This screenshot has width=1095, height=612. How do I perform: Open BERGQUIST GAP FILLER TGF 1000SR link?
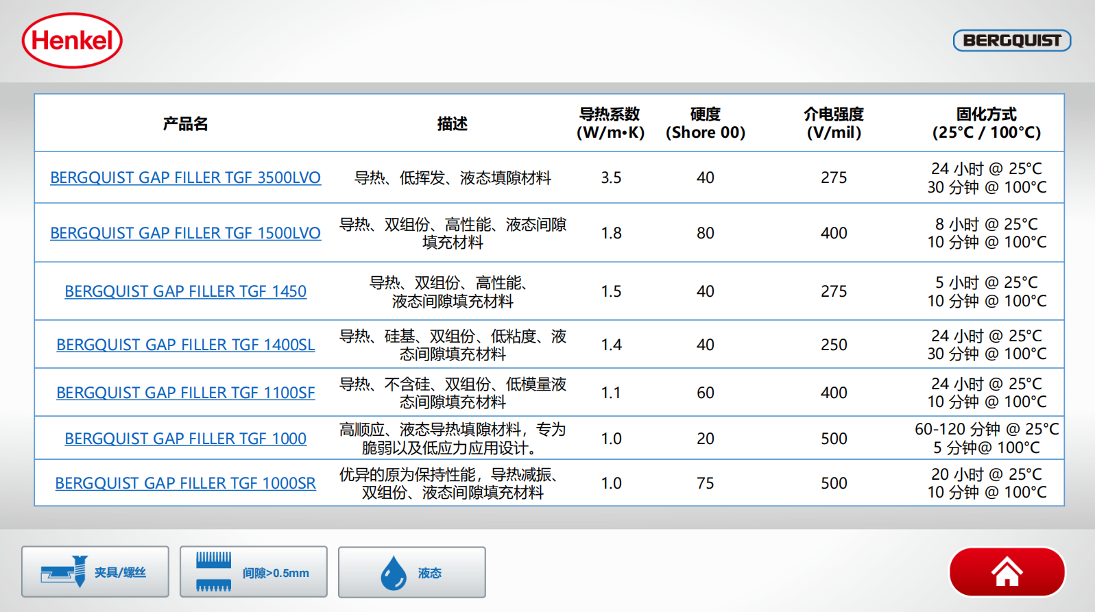coord(185,483)
